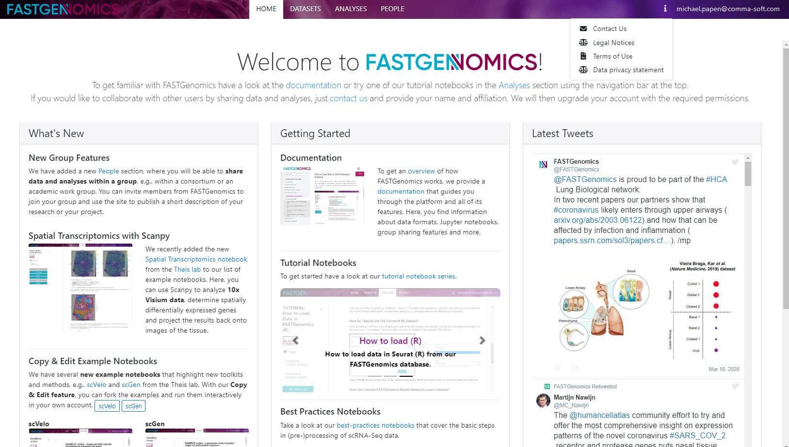This screenshot has width=789, height=447.
Task: Open the info icon menu
Action: pos(665,9)
